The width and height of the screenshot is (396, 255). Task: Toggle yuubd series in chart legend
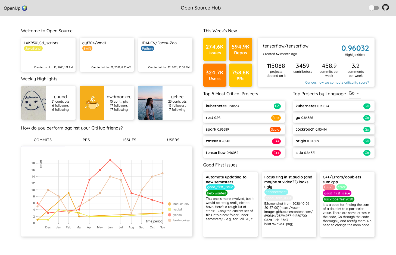[175, 209]
